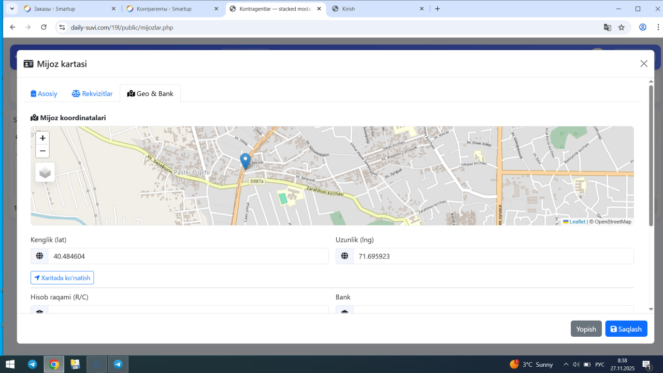The height and width of the screenshot is (373, 663).
Task: Zoom in on the map
Action: pyautogui.click(x=42, y=138)
